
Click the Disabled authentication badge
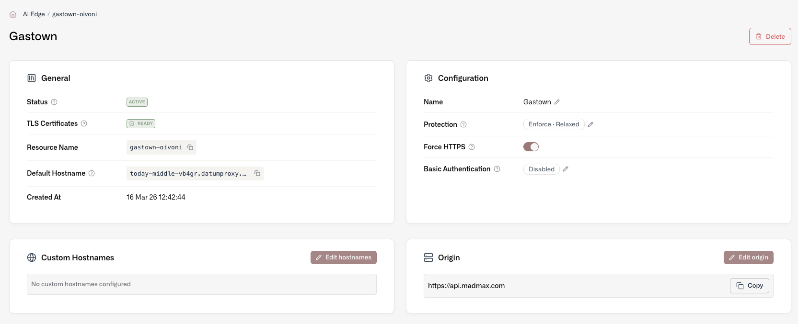[x=542, y=169]
